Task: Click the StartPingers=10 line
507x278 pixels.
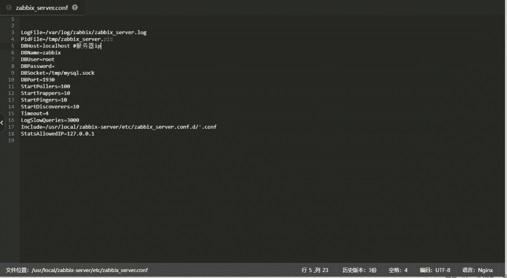Action: point(44,100)
